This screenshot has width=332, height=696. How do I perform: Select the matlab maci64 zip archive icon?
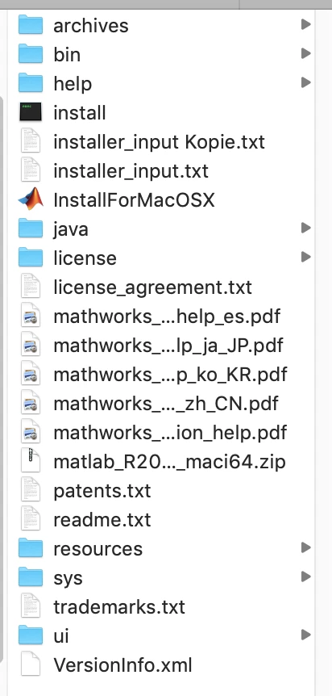(31, 461)
